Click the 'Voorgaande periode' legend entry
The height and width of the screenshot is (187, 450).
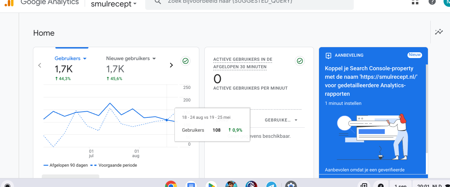pyautogui.click(x=114, y=165)
